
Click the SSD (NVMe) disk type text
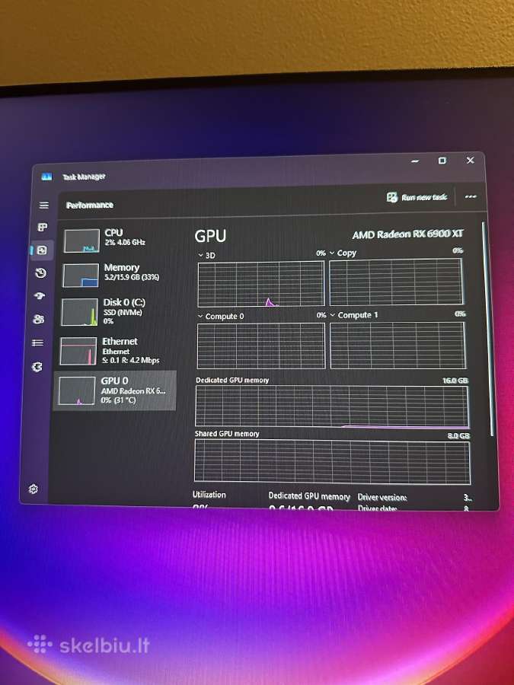(123, 312)
